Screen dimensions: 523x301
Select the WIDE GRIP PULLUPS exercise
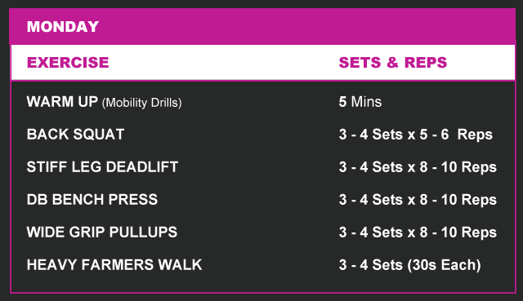(x=101, y=232)
